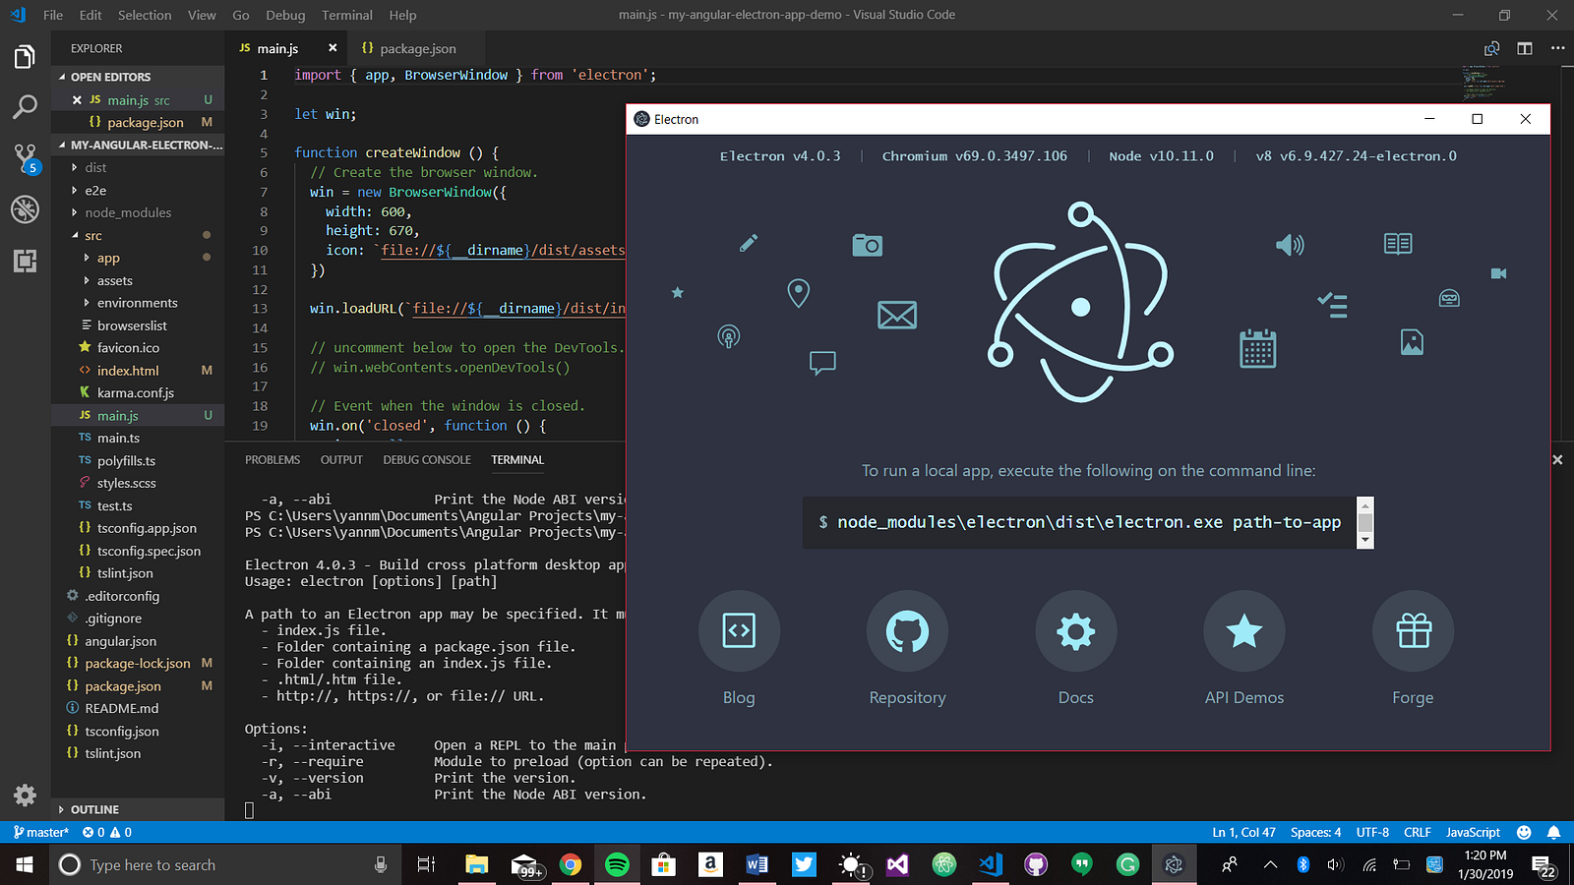Open Spotify from the taskbar
Image resolution: width=1574 pixels, height=885 pixels.
point(617,865)
